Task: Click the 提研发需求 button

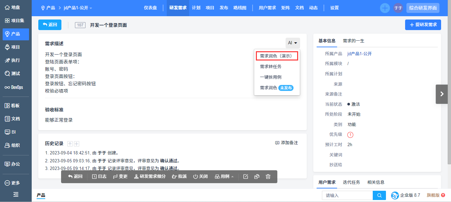Action: coord(423,25)
